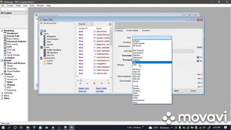Open the Quick List link
231x130 pixels.
click(x=82, y=91)
